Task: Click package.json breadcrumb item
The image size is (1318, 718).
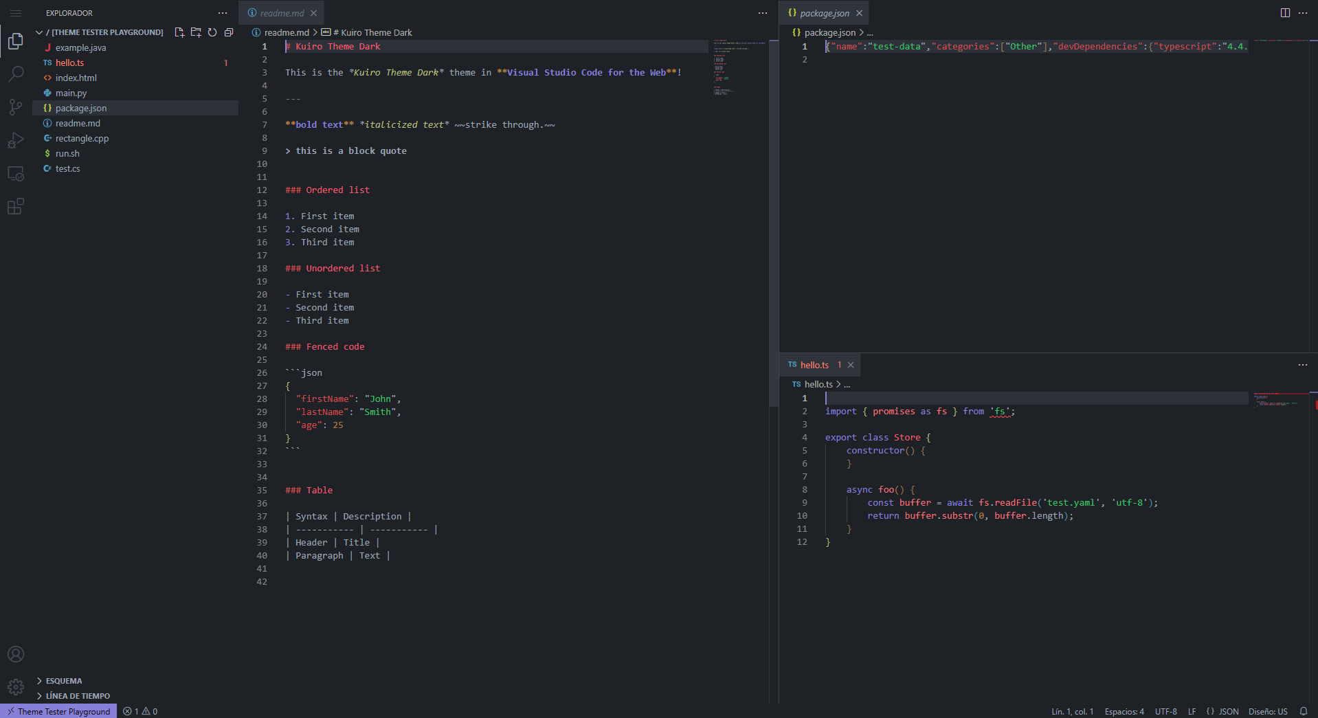Action: (824, 32)
